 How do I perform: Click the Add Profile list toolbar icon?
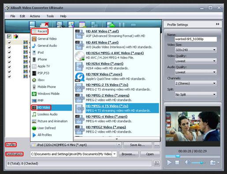82,25
